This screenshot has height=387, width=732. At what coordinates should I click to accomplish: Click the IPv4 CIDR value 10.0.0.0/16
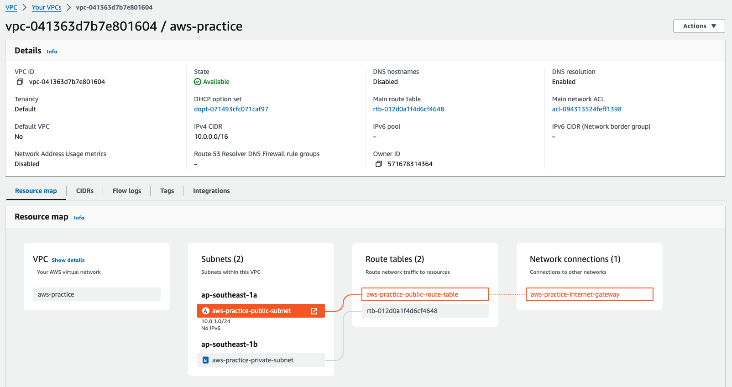pos(211,136)
